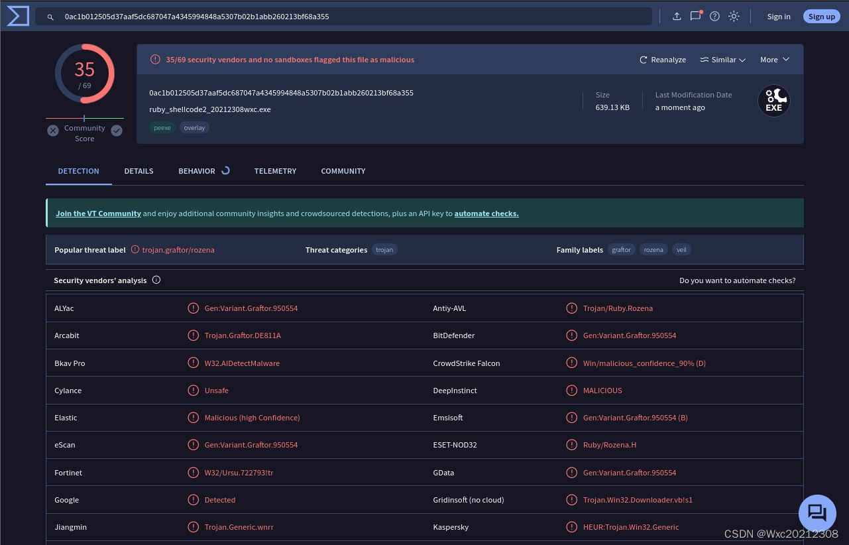The height and width of the screenshot is (545, 849).
Task: Click 'Do you want to automate checks?'
Action: 737,280
